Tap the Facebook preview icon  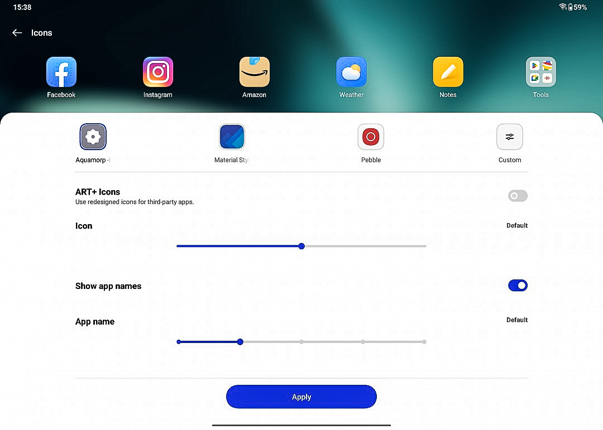pyautogui.click(x=61, y=72)
